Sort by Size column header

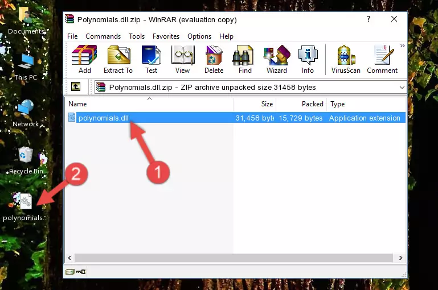(255, 104)
